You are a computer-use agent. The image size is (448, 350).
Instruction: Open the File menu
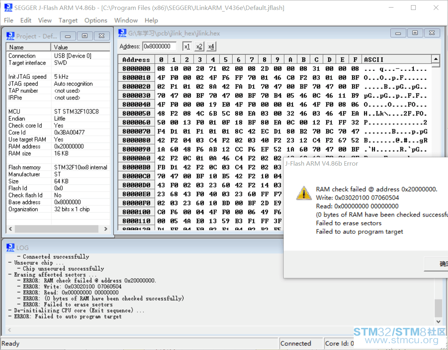[x=9, y=20]
